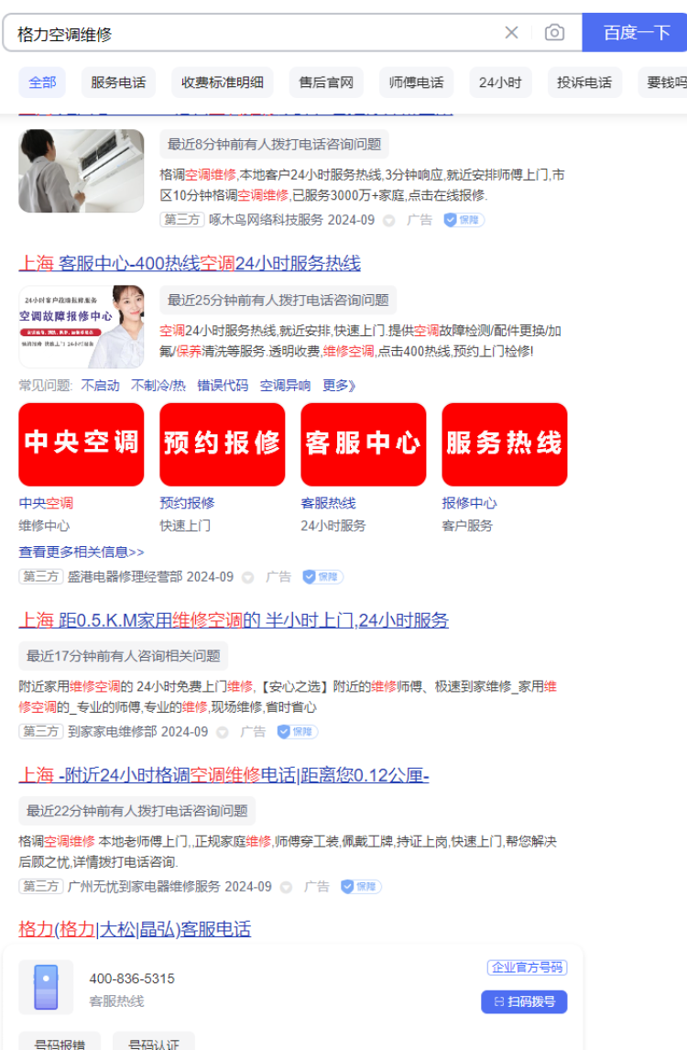687x1050 pixels.
Task: Open the red 中央空调 tile
Action: click(81, 444)
